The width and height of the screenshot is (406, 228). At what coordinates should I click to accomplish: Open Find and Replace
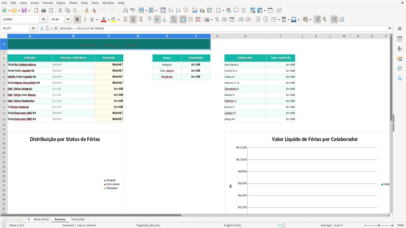click(125, 10)
